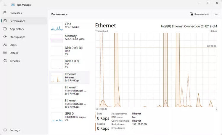The image size is (222, 135).
Task: Click the 'IPv6 address:' label
Action: pyautogui.click(x=118, y=128)
